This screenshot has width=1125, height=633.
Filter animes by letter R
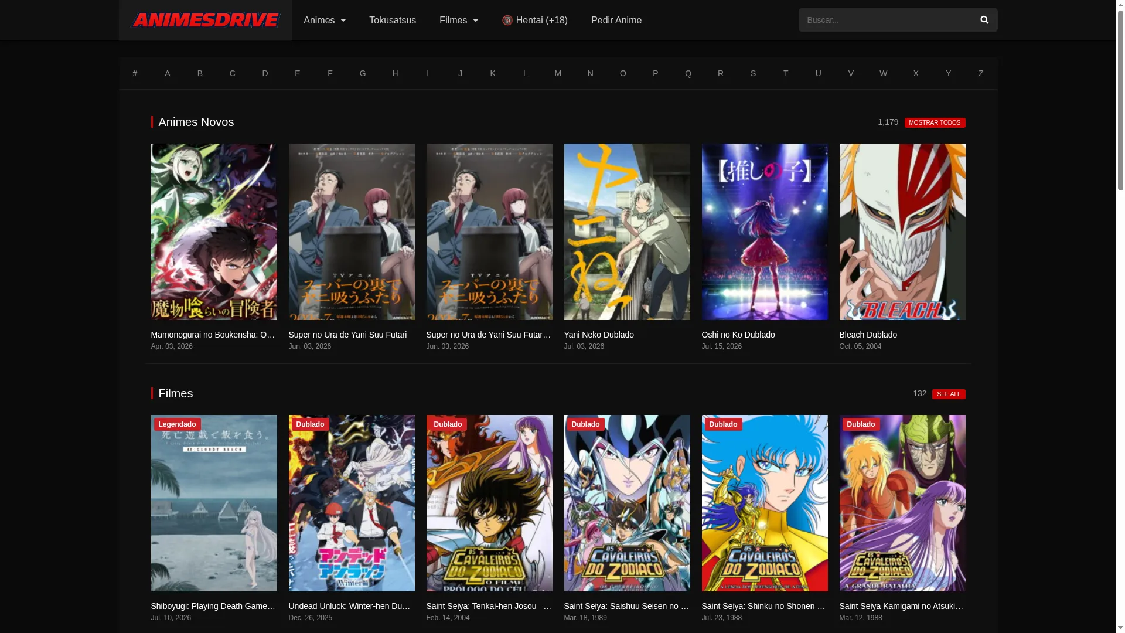pyautogui.click(x=721, y=73)
